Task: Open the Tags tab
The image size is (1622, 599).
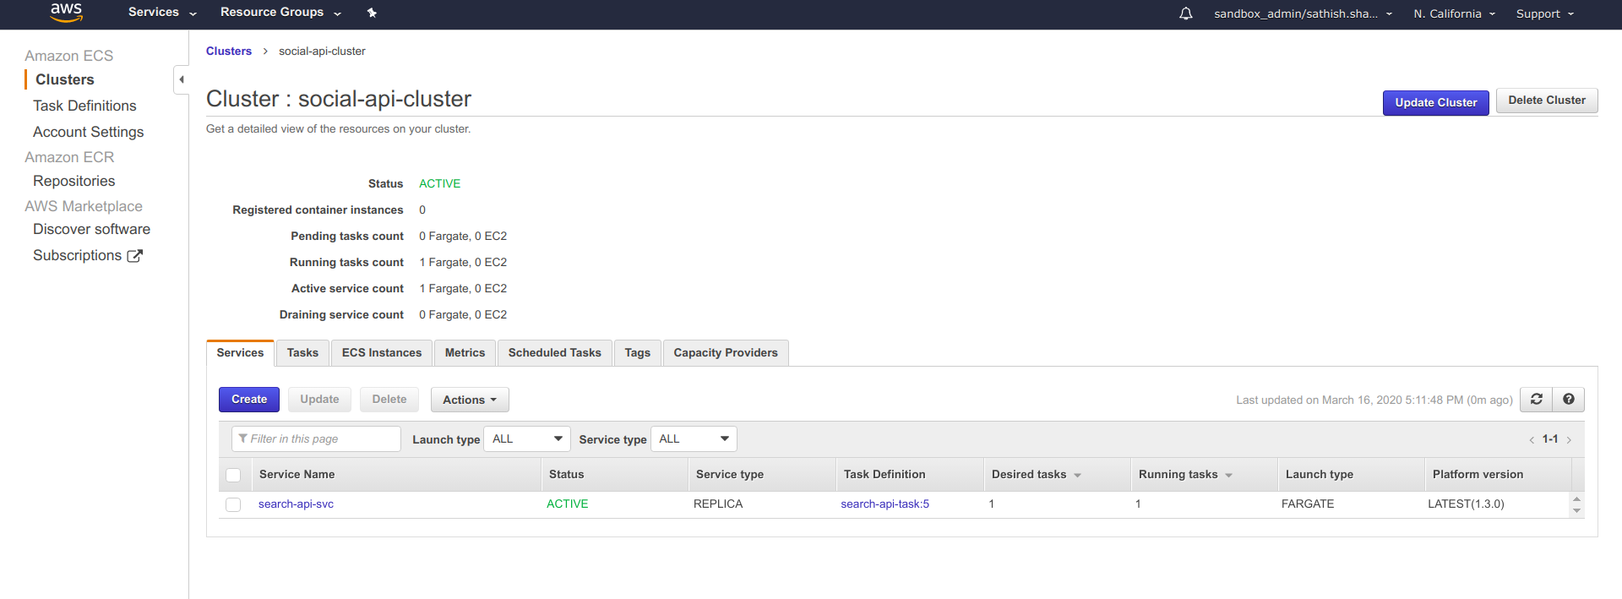Action: (x=638, y=353)
